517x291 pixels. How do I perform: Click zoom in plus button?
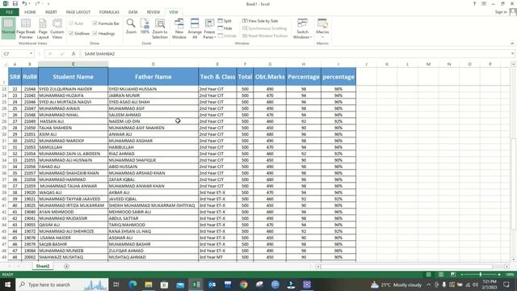[499, 275]
